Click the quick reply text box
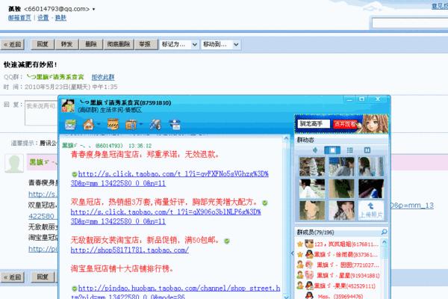Screen dimensions: 448x299 pyautogui.click(x=41, y=113)
